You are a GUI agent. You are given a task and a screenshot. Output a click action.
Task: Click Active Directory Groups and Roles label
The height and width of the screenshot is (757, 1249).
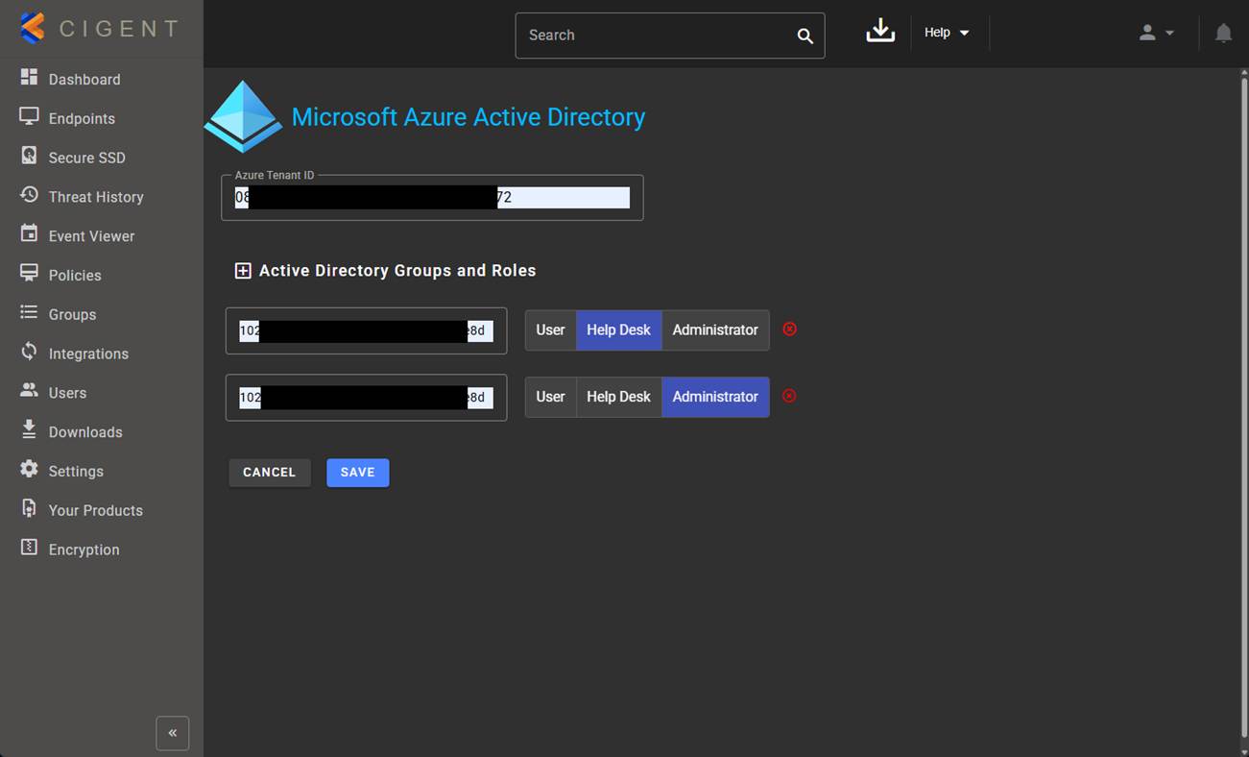397,271
